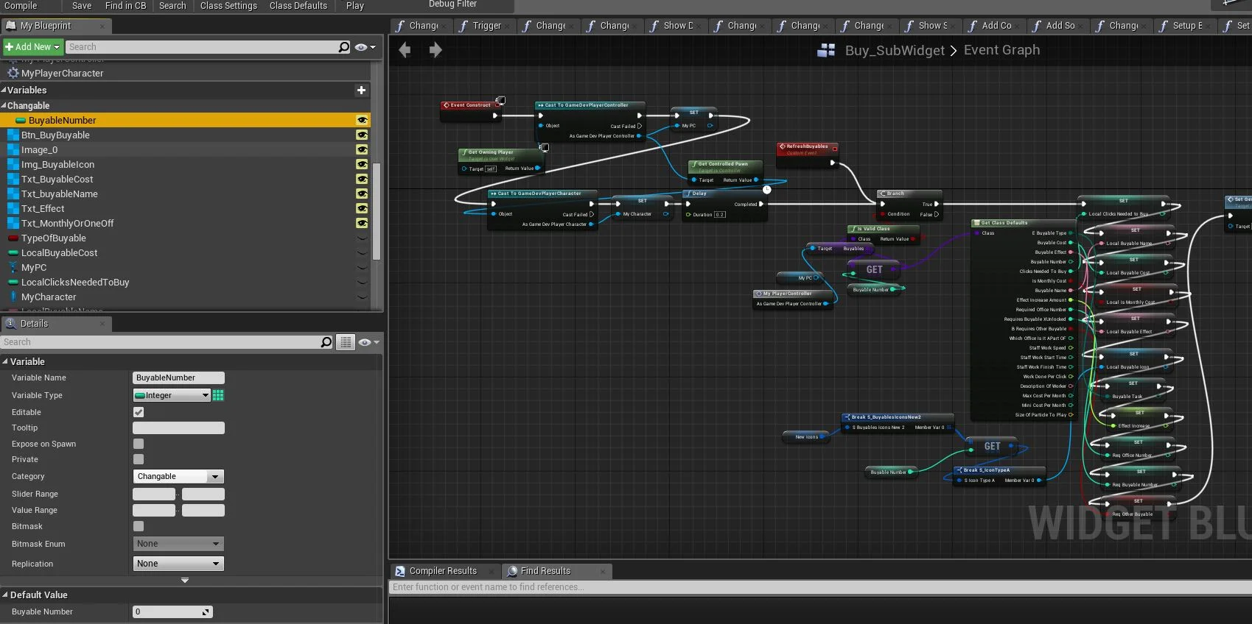Image resolution: width=1252 pixels, height=624 pixels.
Task: Close the My Blueprint panel tab
Action: tap(102, 26)
